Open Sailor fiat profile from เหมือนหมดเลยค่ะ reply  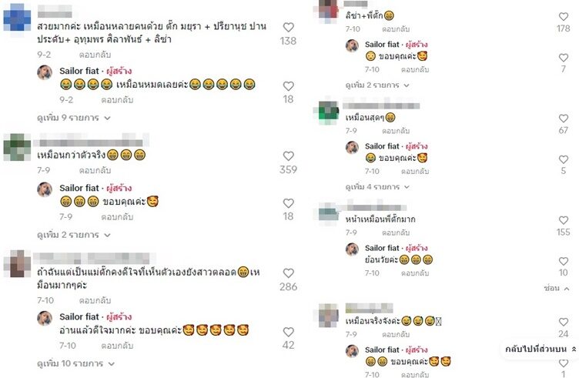tap(79, 71)
